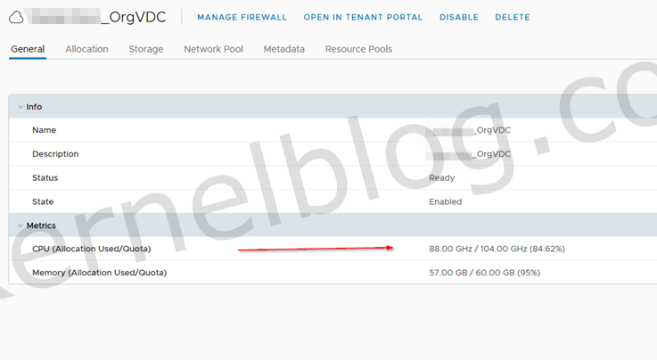This screenshot has width=657, height=360.
Task: Collapse the Metrics section chevron
Action: point(21,225)
